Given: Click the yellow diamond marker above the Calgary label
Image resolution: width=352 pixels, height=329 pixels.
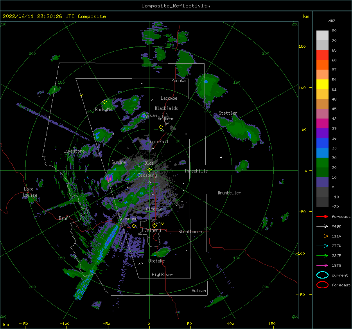Looking at the screenshot, I should click(x=154, y=225).
